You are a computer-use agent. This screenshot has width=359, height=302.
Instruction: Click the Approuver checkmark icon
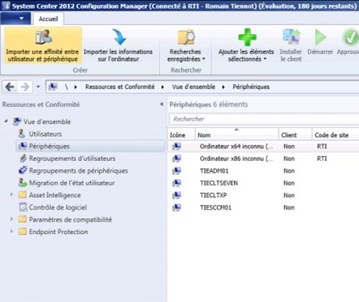[350, 37]
